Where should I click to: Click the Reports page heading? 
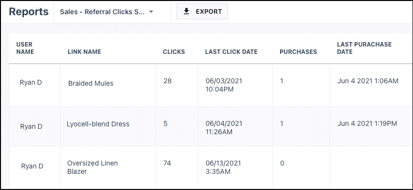tap(29, 12)
